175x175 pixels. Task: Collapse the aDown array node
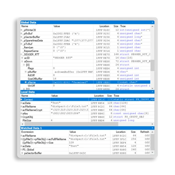(x=22, y=61)
